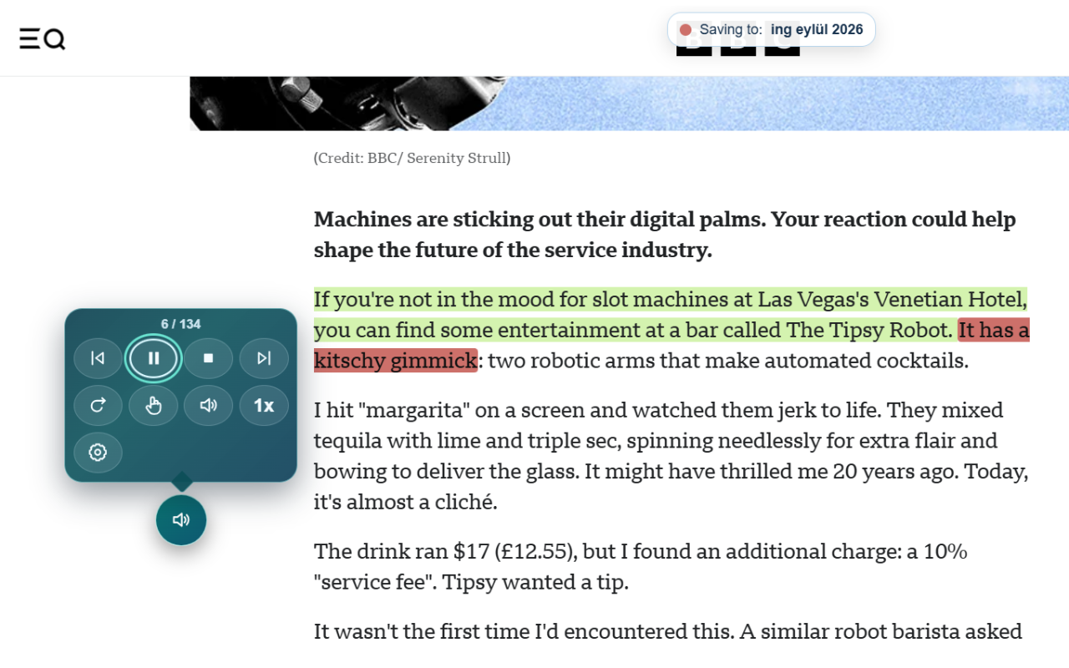Activate the hand pointer click-to-read icon
The height and width of the screenshot is (668, 1069).
pos(154,406)
